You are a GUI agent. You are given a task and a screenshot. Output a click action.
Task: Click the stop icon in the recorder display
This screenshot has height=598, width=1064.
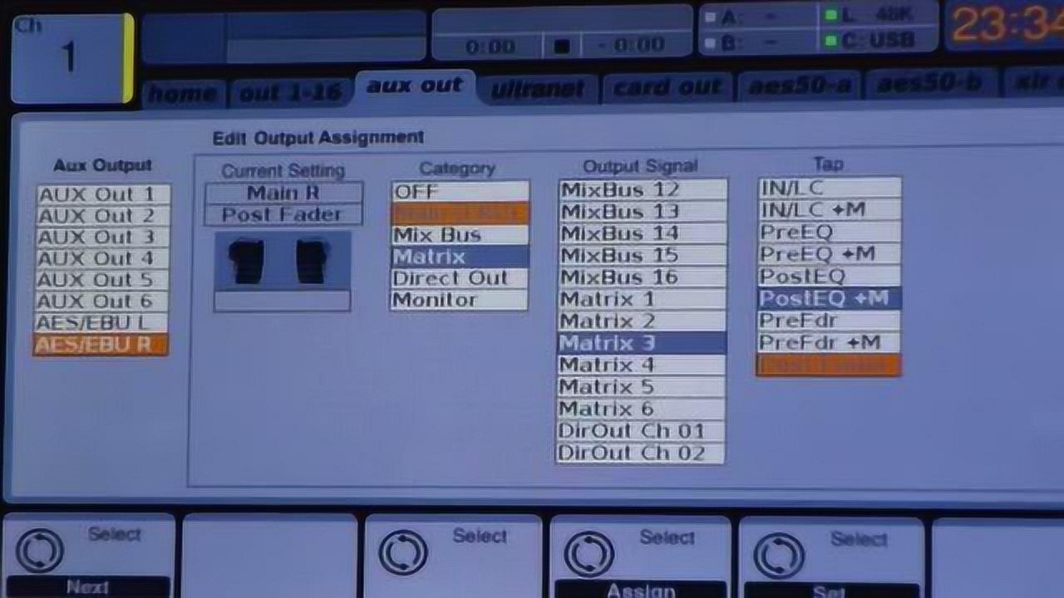[x=562, y=46]
